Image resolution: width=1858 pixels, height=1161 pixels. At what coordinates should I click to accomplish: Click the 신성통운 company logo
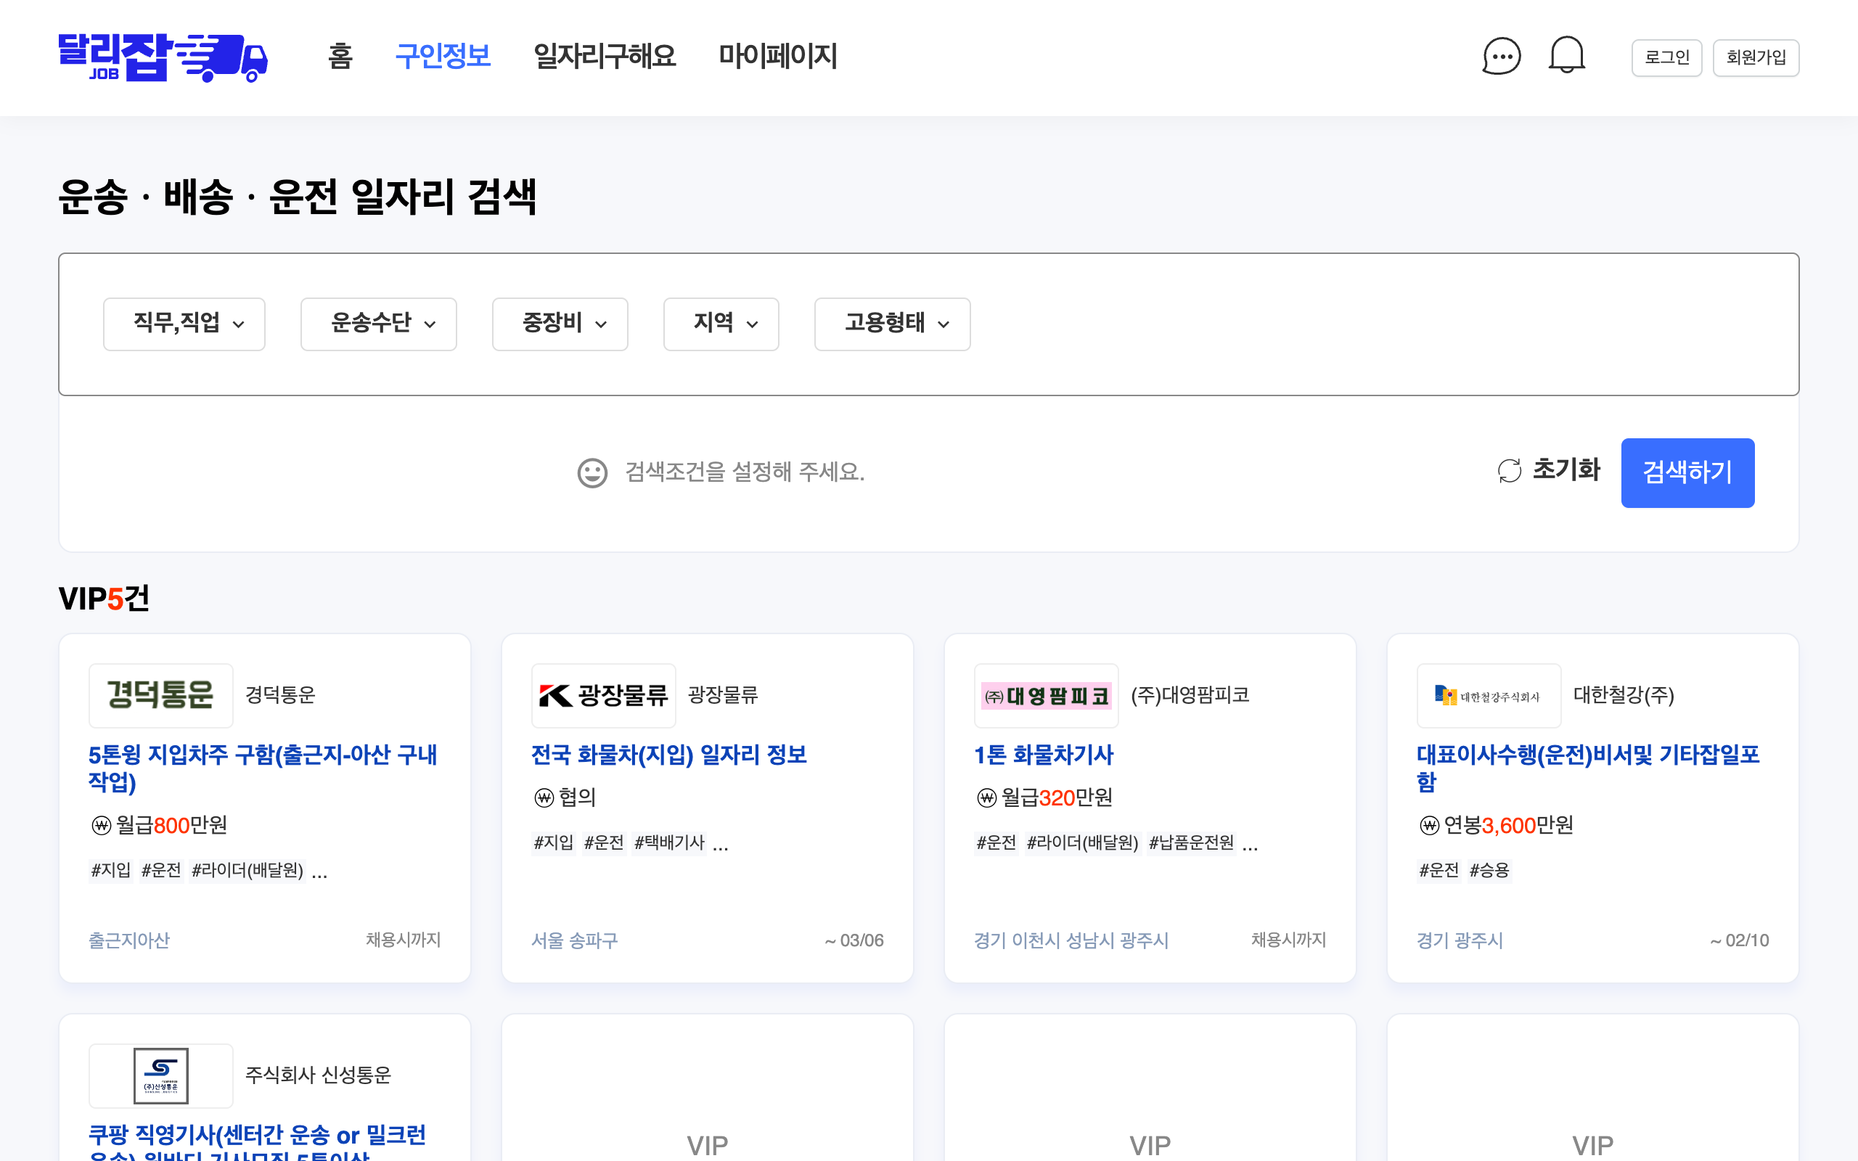click(160, 1075)
